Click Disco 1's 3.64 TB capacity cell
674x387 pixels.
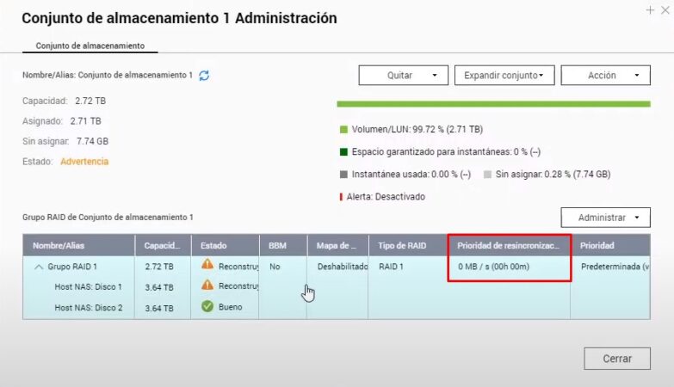click(x=159, y=287)
